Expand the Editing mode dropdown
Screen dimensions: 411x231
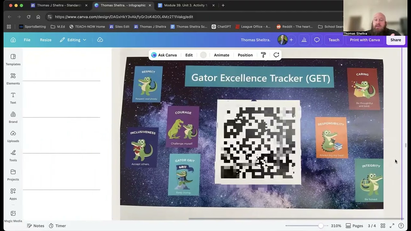[73, 40]
